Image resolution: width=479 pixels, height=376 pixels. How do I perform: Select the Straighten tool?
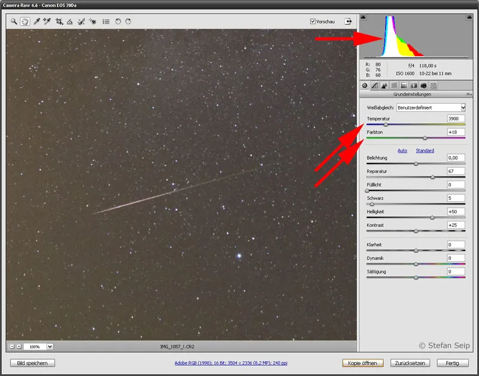click(x=69, y=22)
